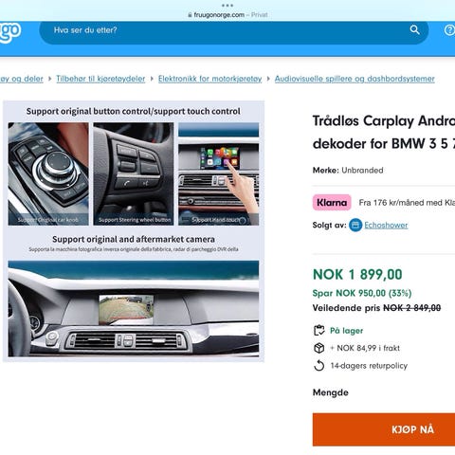
Task: Click the lock icon beside fruugonorge.com
Action: 190,15
